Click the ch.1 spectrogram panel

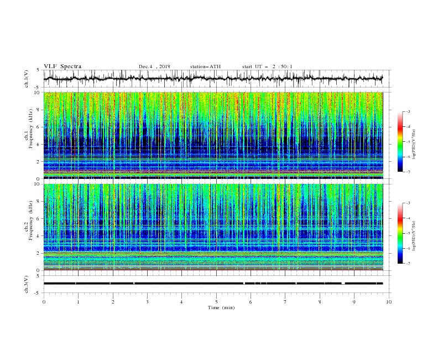[213, 135]
